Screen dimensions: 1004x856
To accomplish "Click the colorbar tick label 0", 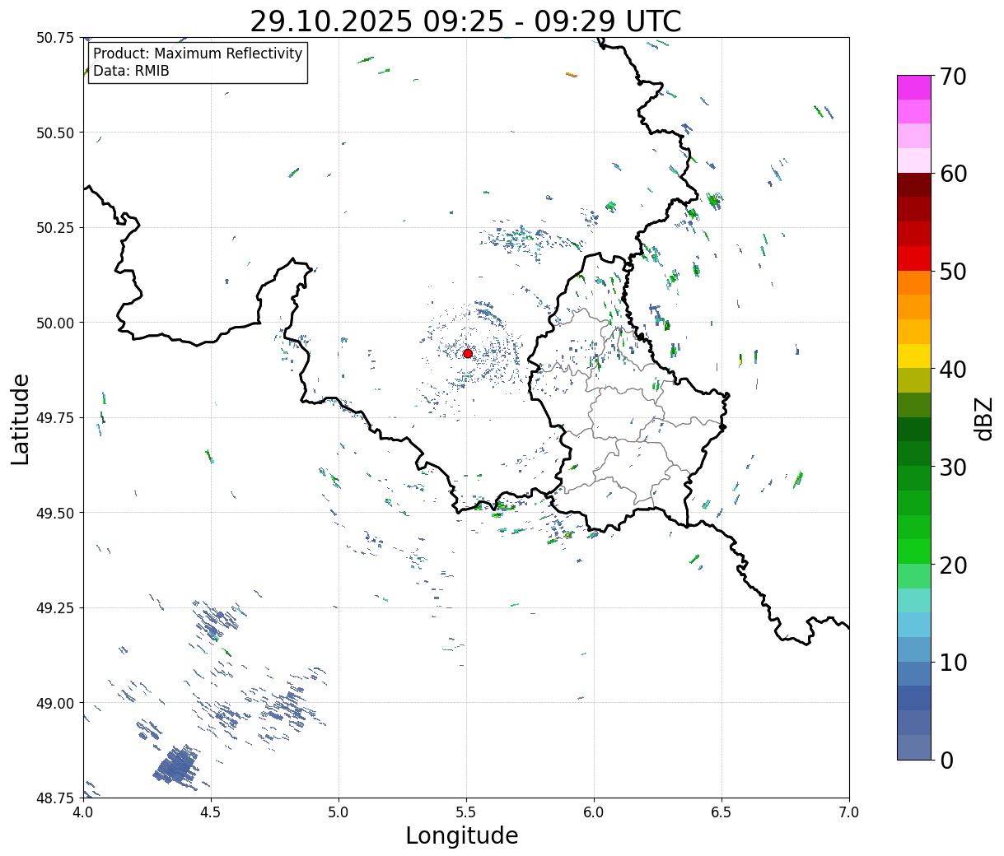I will (x=946, y=761).
